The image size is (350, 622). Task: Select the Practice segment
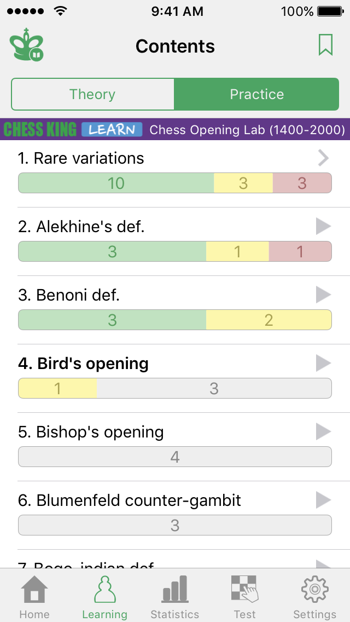click(256, 94)
